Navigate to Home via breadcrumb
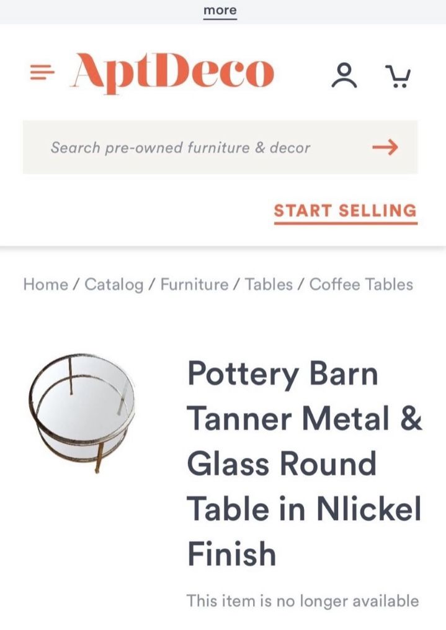Screen dimensions: 446x630 (47, 285)
